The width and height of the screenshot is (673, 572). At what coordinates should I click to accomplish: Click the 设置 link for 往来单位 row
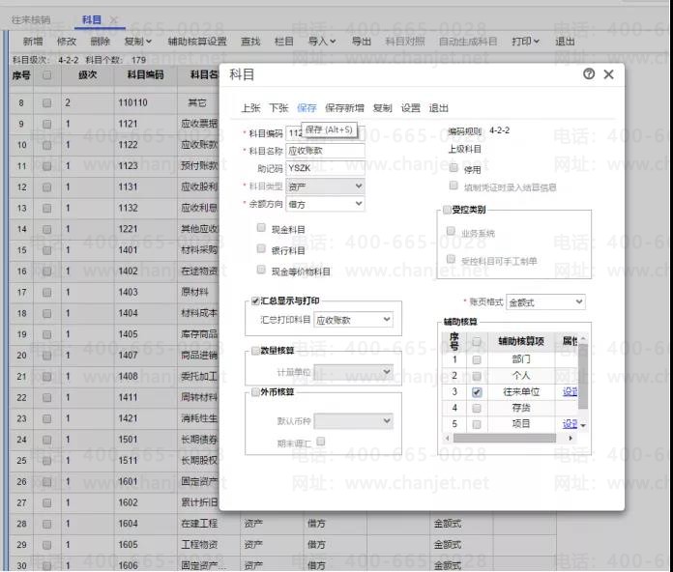[570, 391]
